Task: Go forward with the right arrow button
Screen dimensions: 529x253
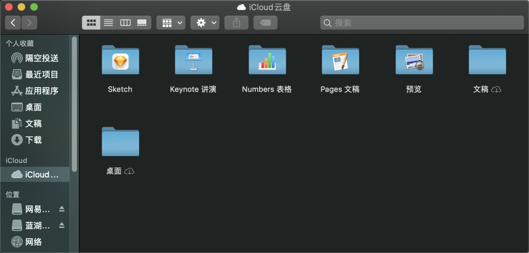Action: [x=29, y=23]
